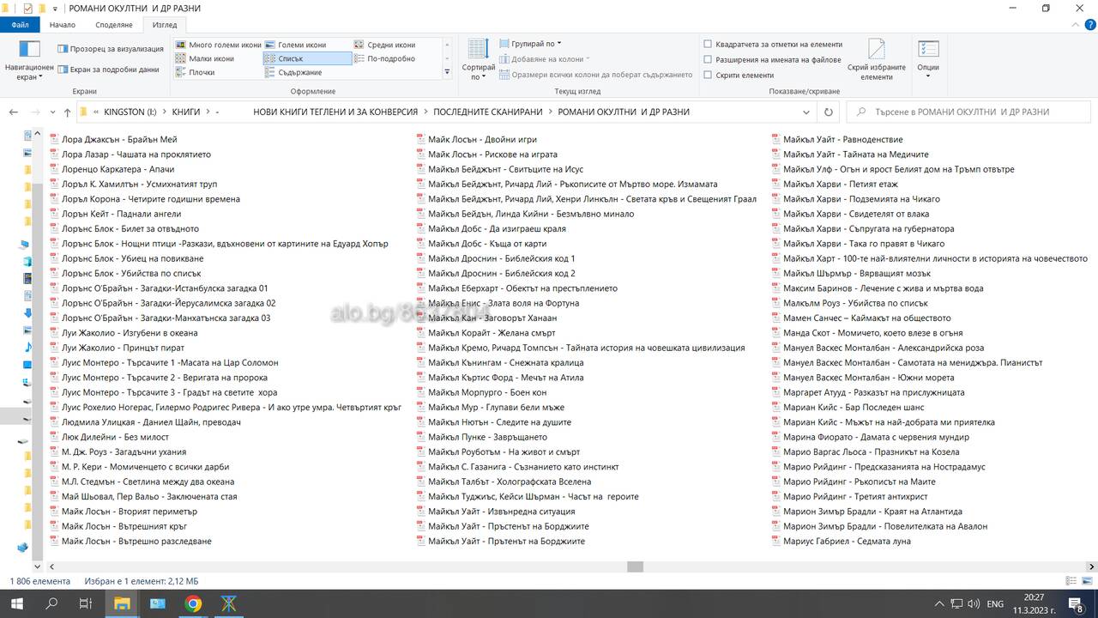Open the notification center icon
Viewport: 1098px width, 618px height.
[x=1077, y=603]
